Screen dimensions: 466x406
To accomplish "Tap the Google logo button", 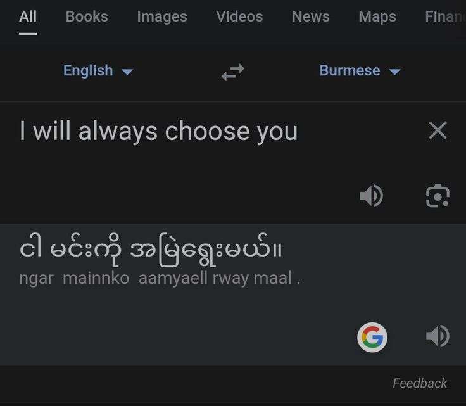I will (x=372, y=337).
